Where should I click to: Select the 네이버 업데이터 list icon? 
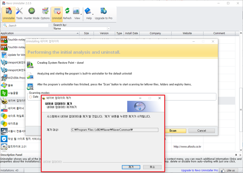[4, 101]
